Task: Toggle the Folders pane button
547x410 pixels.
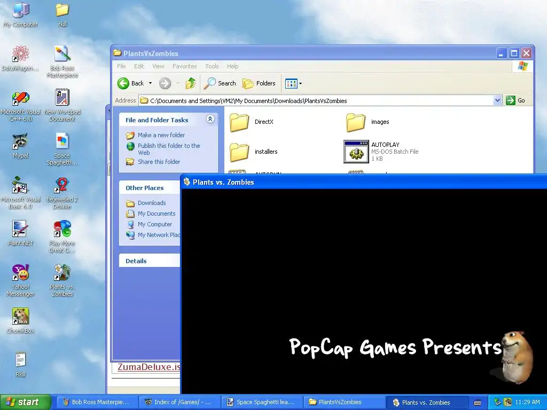Action: [x=259, y=83]
